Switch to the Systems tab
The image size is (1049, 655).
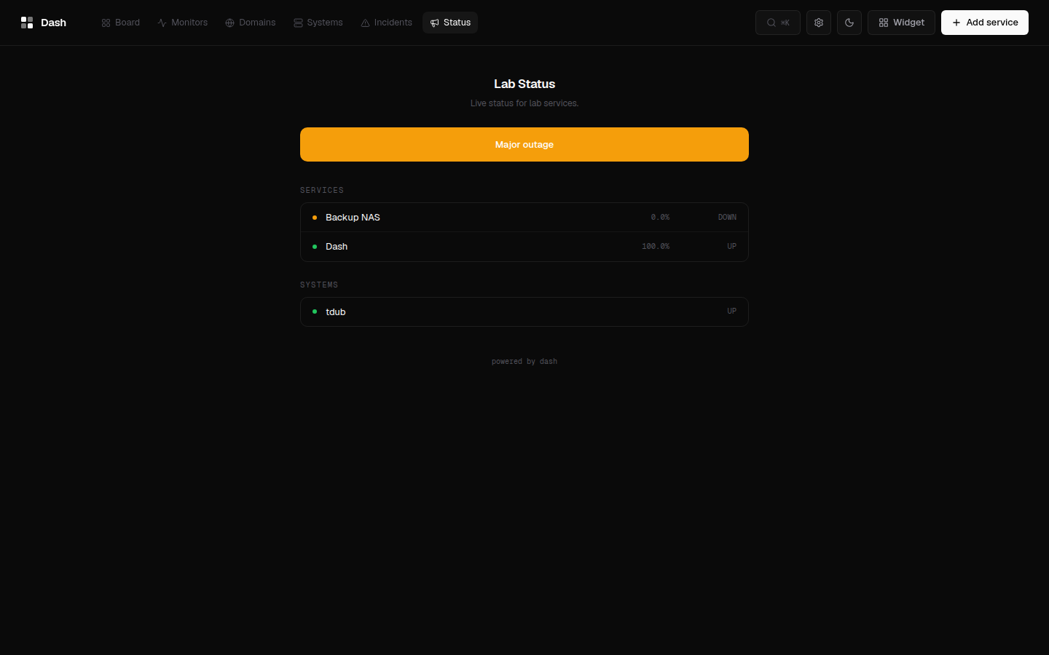click(x=318, y=23)
